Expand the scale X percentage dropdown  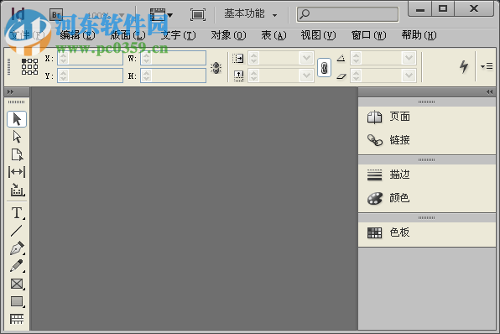pyautogui.click(x=306, y=58)
